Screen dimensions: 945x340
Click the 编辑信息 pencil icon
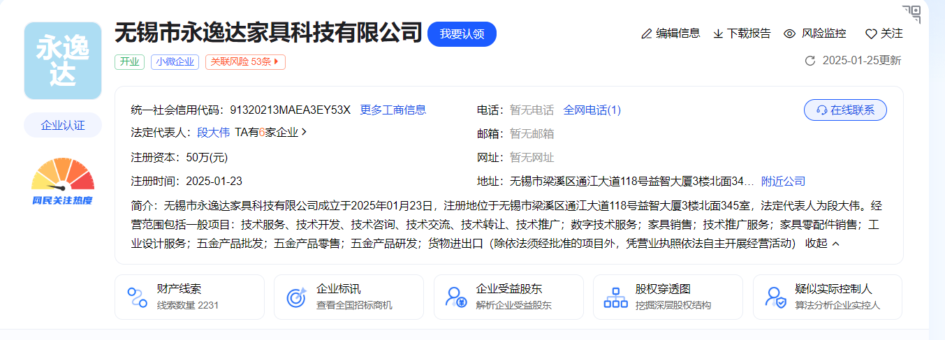click(646, 34)
